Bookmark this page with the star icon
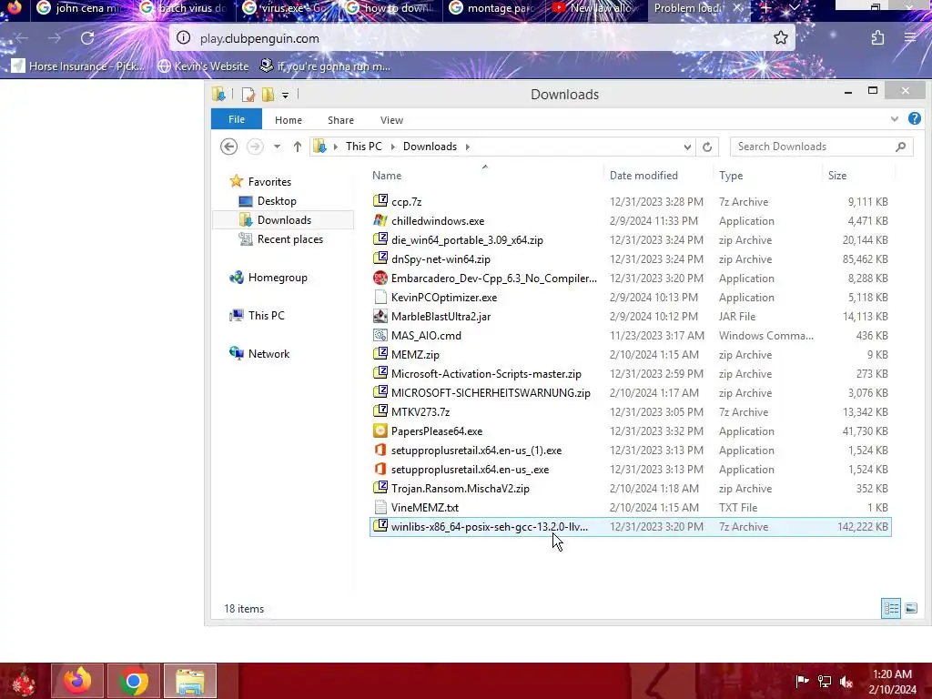 pos(780,38)
